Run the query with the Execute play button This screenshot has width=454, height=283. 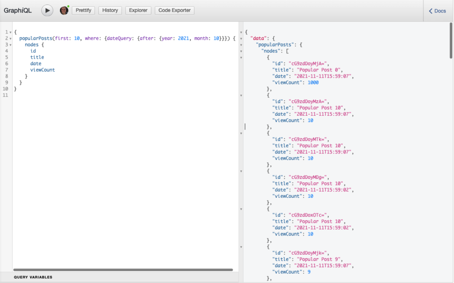coord(47,11)
